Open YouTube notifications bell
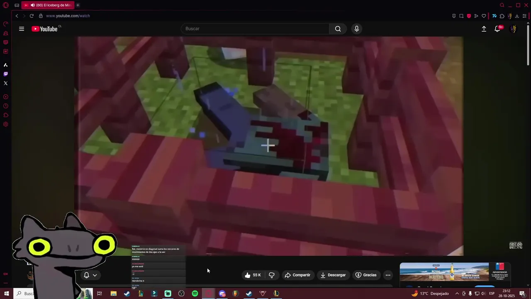 point(498,29)
